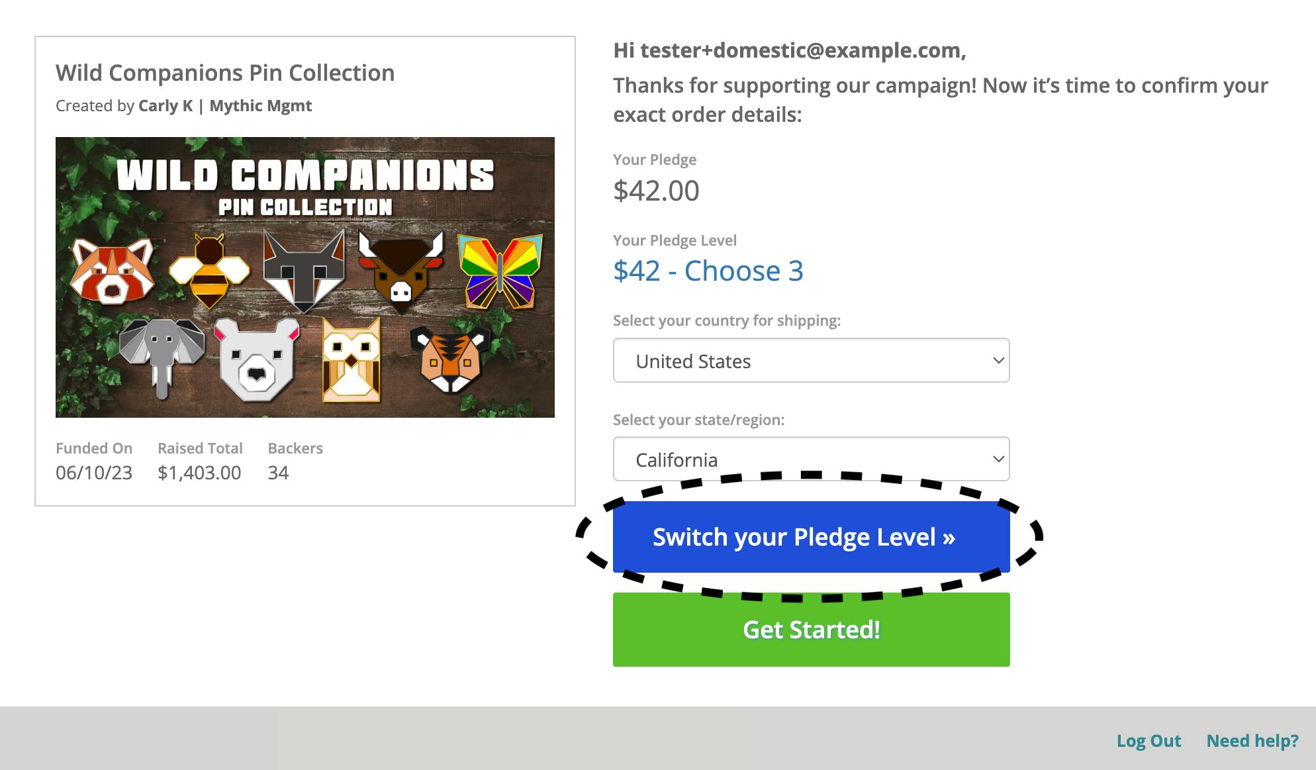Click the rainbow butterfly pin image
The height and width of the screenshot is (770, 1316).
pos(500,273)
